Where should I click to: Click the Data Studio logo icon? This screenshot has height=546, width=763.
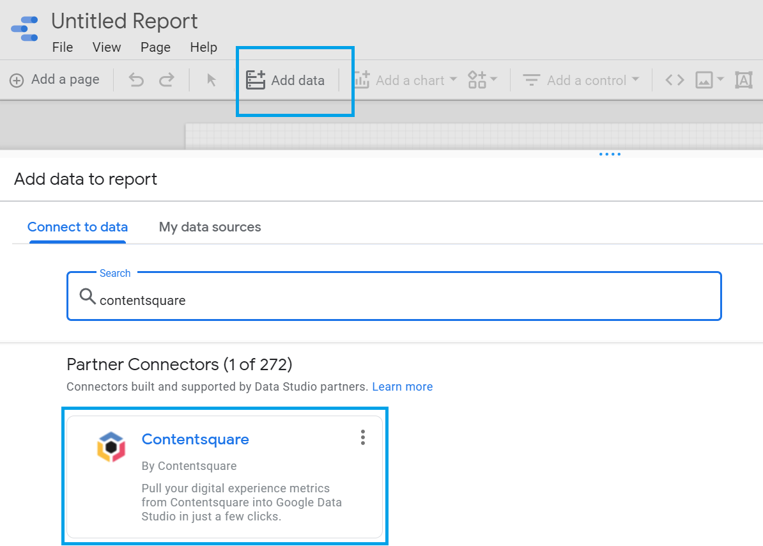(x=24, y=29)
